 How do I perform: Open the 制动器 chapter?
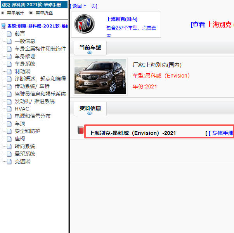(x=22, y=71)
